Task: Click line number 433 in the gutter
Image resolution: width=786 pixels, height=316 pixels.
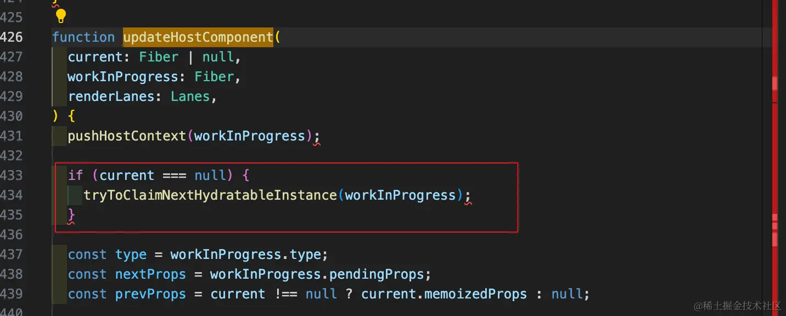Action: (12, 176)
